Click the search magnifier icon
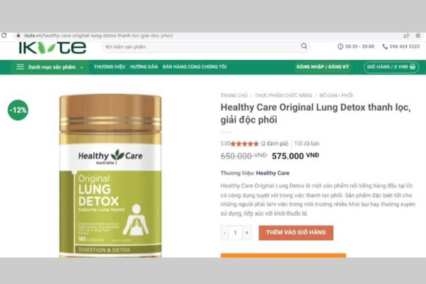The image size is (426, 284). coord(304,46)
